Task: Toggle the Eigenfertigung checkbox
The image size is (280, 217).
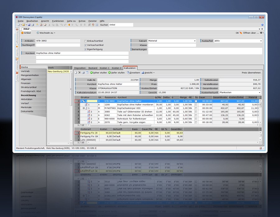Action: (x=86, y=49)
